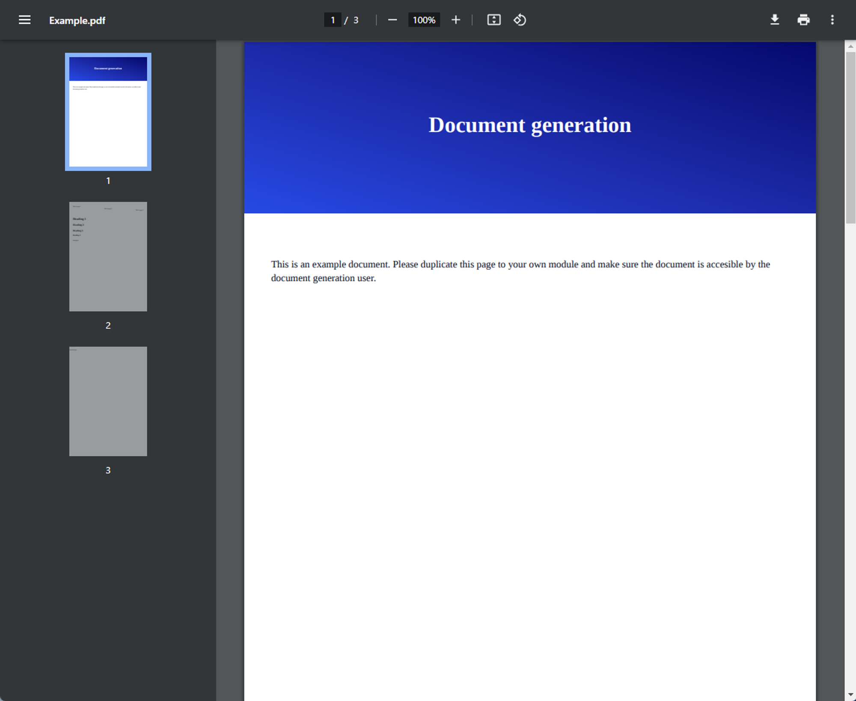
Task: Click the current page number field
Action: pyautogui.click(x=333, y=20)
